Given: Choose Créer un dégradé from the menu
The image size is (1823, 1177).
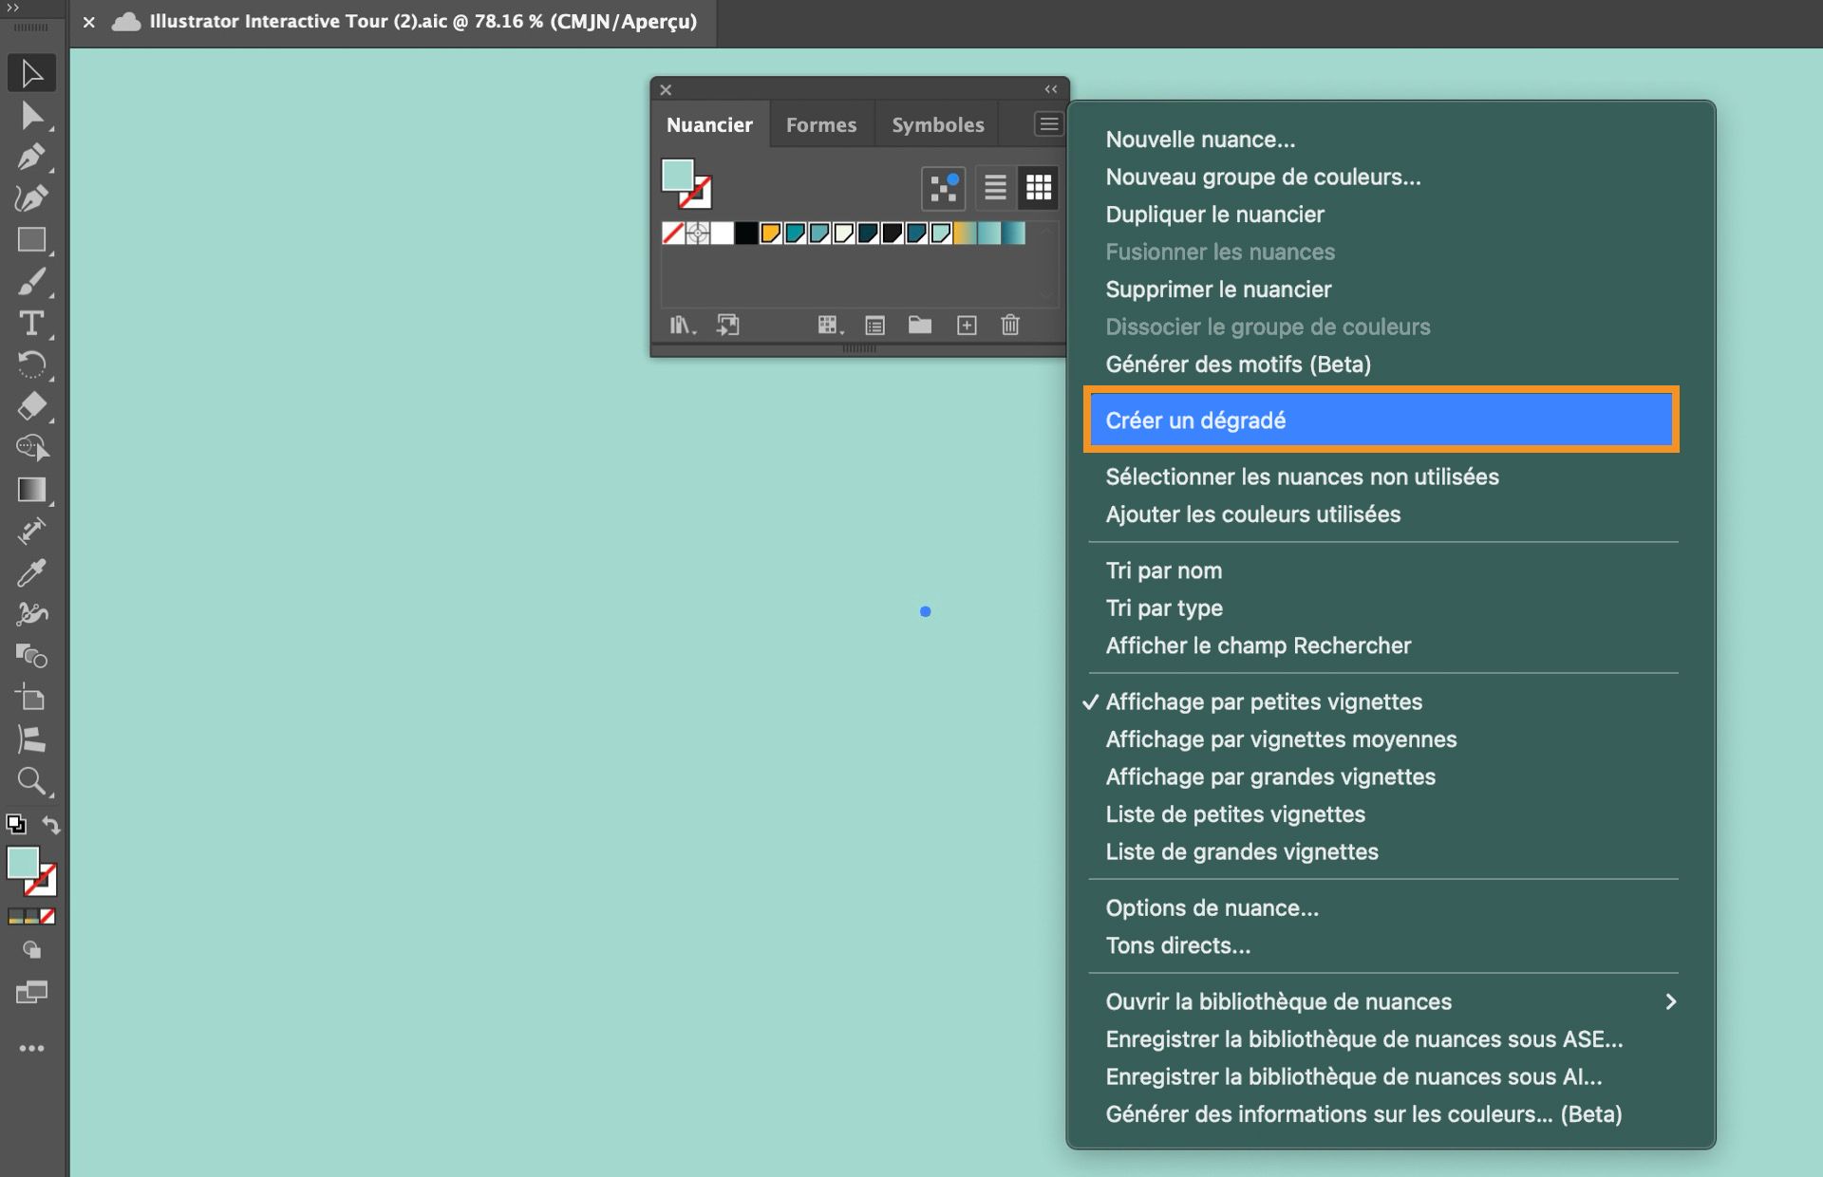Looking at the screenshot, I should (1195, 420).
